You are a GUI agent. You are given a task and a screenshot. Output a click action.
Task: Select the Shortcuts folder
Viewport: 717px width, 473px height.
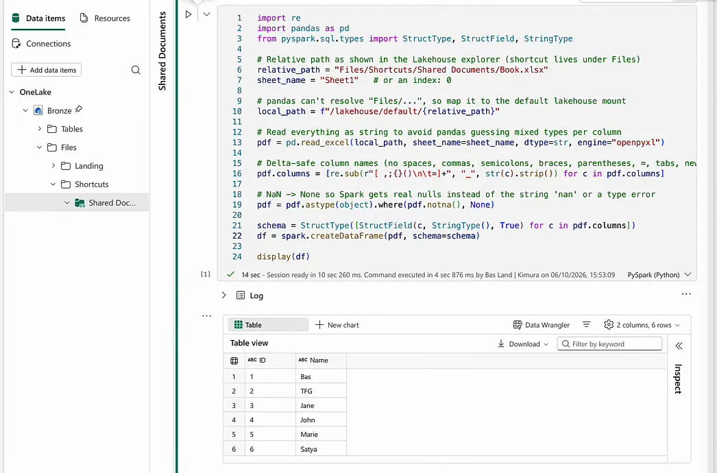[85, 184]
